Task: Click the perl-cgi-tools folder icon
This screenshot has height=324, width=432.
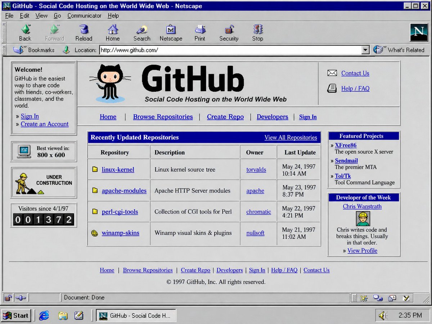Action: 95,212
